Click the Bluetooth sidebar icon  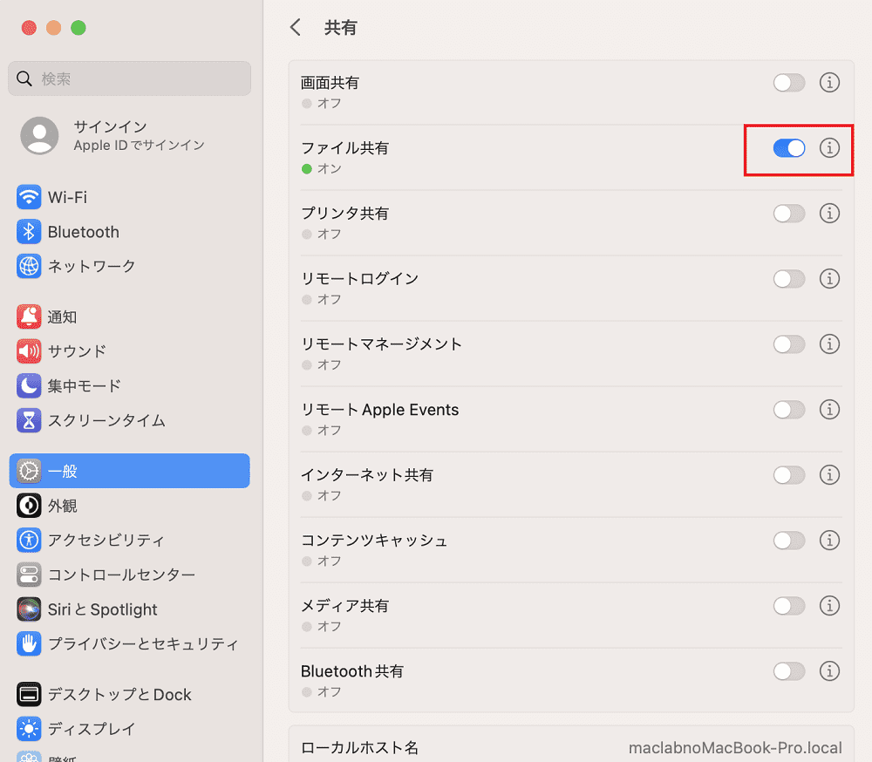point(29,232)
